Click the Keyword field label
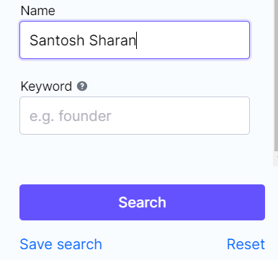This screenshot has height=260, width=278. click(46, 86)
